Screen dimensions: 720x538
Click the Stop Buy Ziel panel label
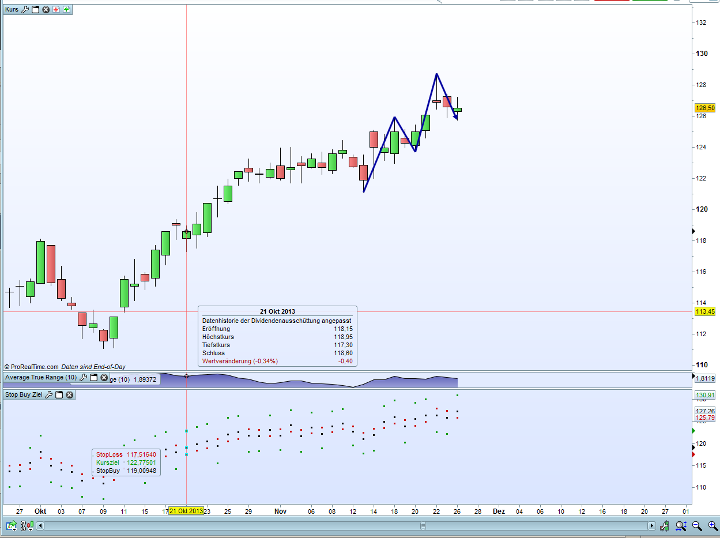[x=24, y=395]
